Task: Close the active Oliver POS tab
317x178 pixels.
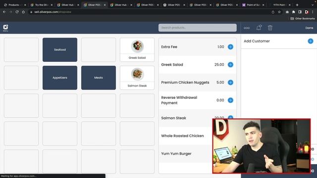Action: tap(105, 5)
